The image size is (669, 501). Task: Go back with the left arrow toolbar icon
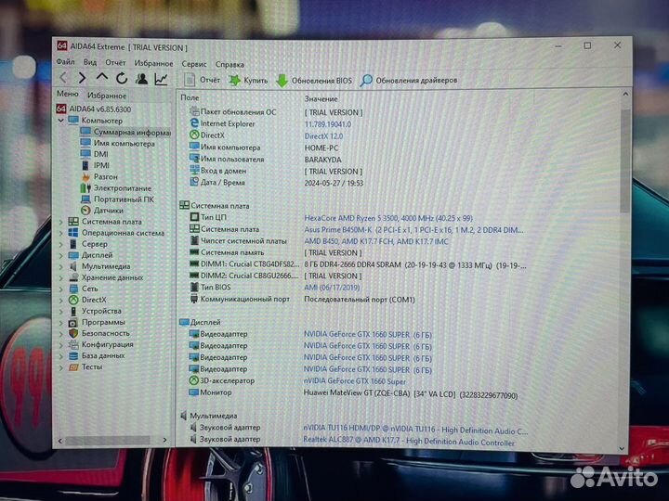click(63, 78)
